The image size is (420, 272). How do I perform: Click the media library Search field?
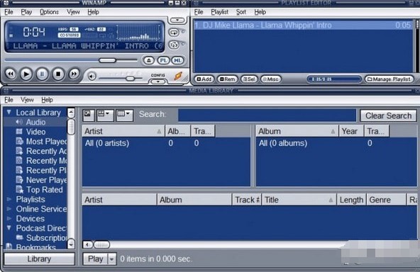point(267,115)
